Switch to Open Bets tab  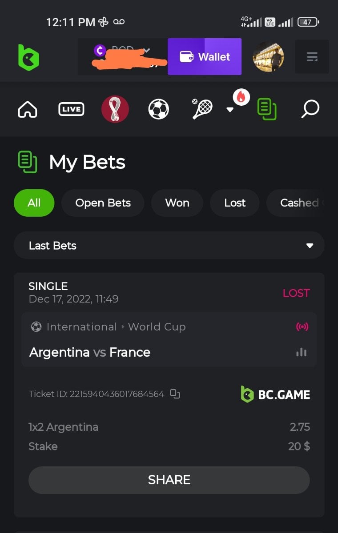(x=103, y=203)
